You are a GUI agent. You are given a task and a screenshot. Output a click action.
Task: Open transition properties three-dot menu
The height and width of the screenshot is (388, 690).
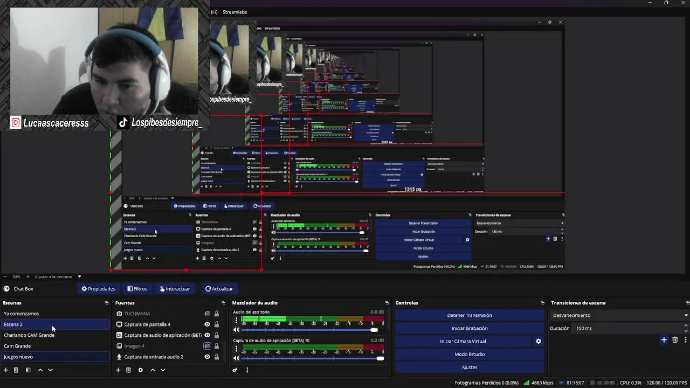pyautogui.click(x=686, y=340)
